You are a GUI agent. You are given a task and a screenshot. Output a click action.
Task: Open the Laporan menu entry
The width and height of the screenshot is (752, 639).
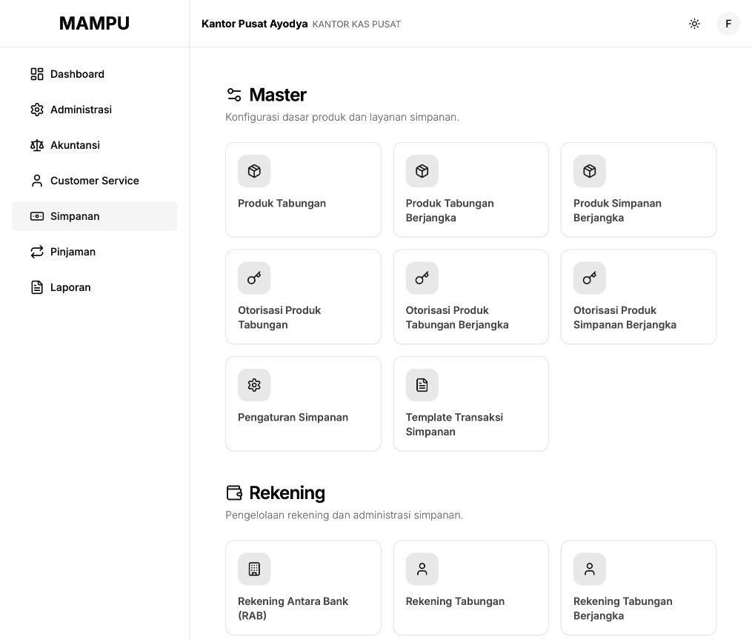[95, 287]
